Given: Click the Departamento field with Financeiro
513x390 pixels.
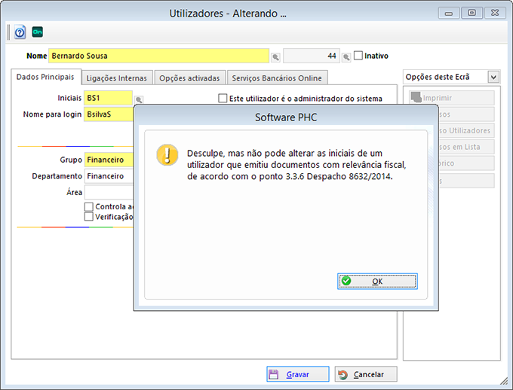Looking at the screenshot, I should 109,176.
